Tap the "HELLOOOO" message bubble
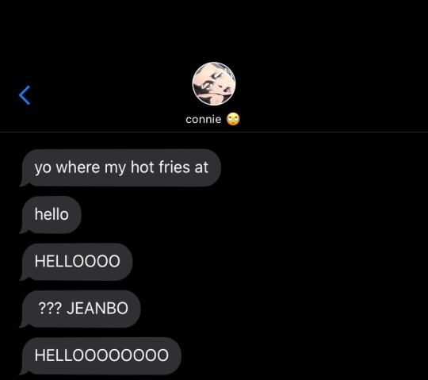Image resolution: width=428 pixels, height=380 pixels. (x=76, y=262)
